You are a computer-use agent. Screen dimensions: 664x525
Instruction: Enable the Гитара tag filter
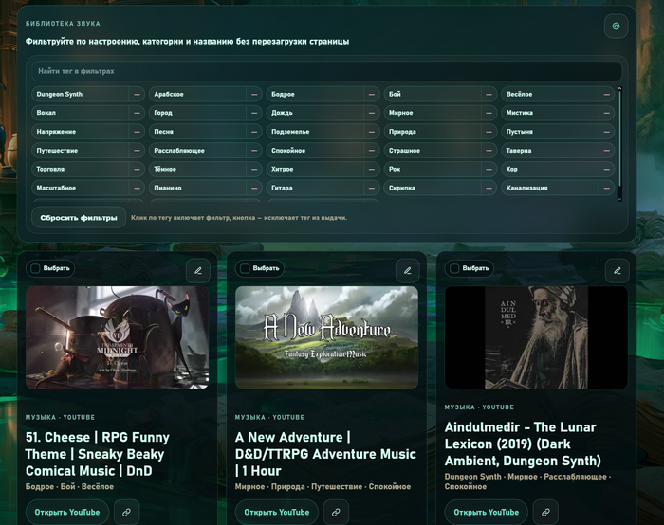[x=315, y=188]
